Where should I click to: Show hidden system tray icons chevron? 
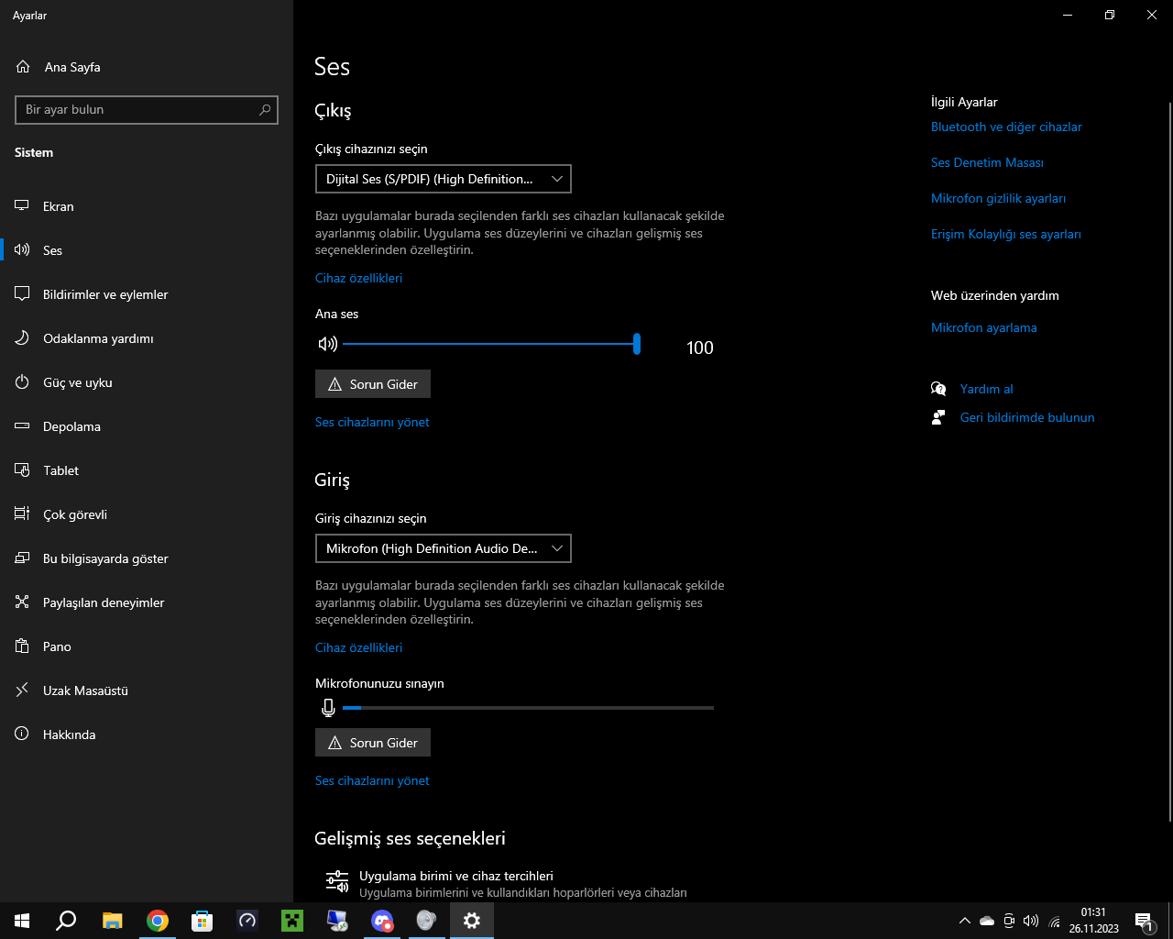coord(964,921)
